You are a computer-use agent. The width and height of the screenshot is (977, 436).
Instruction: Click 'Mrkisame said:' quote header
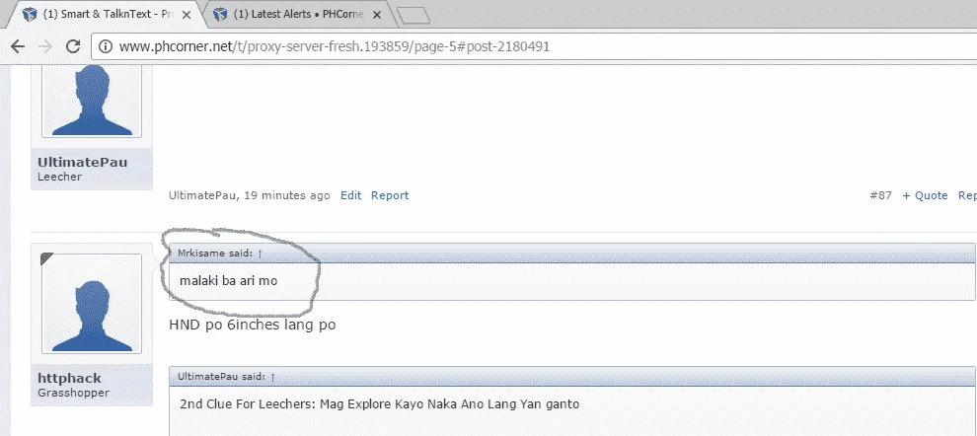(x=215, y=254)
